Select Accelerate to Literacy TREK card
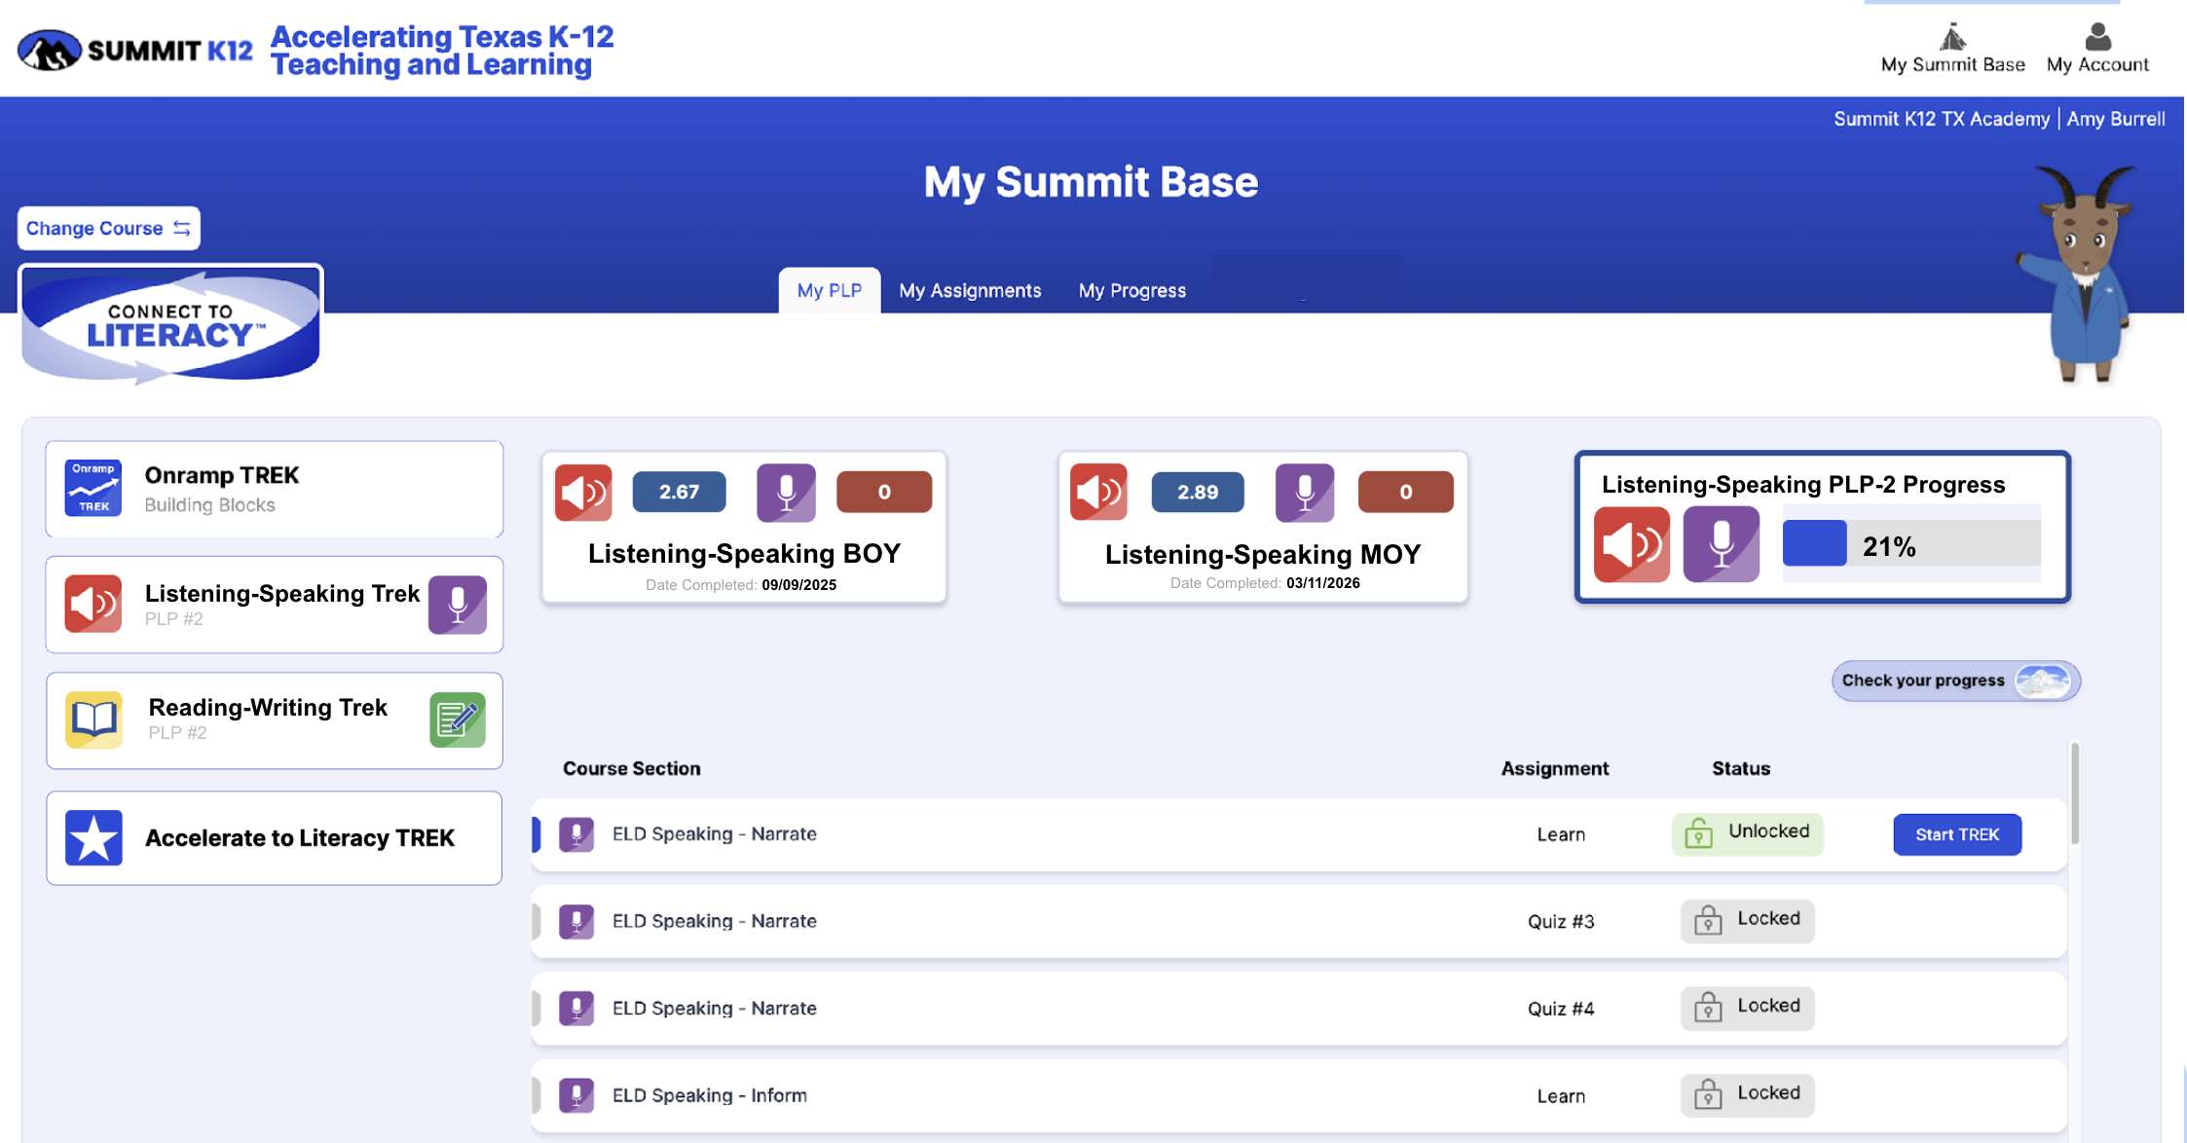 tap(275, 838)
